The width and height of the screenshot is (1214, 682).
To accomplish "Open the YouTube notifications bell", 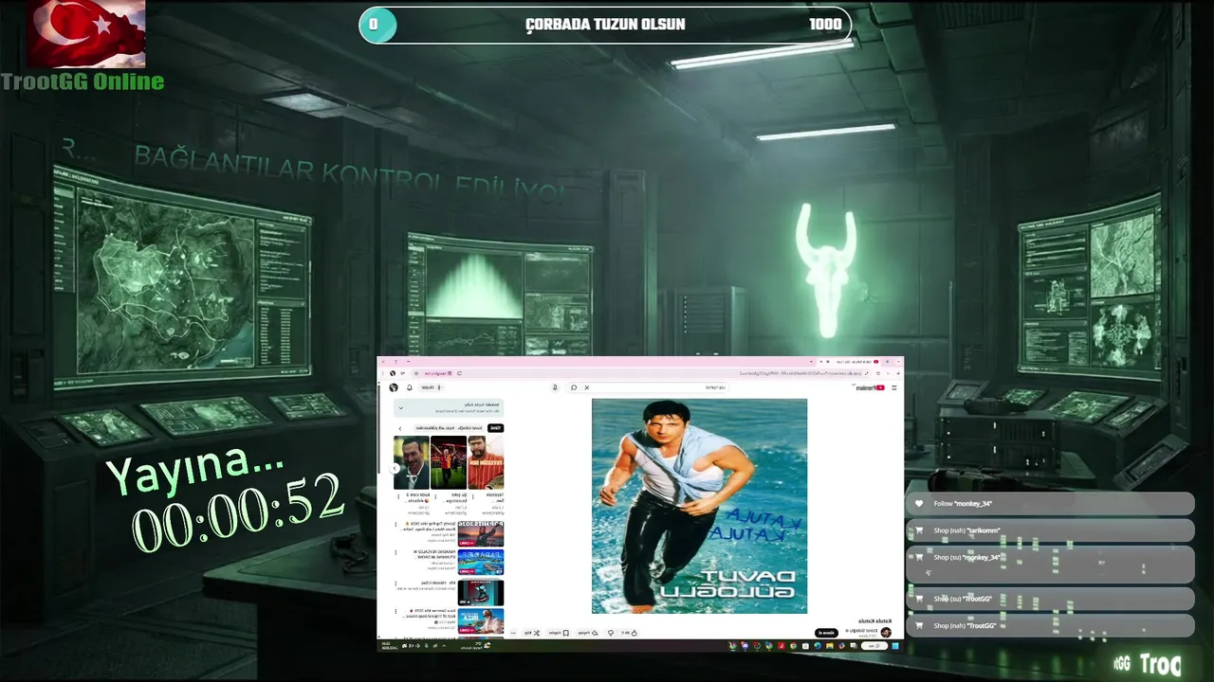I will coord(410,387).
